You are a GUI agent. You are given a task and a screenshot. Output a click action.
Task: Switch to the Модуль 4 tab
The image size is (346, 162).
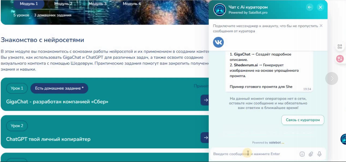point(132,4)
